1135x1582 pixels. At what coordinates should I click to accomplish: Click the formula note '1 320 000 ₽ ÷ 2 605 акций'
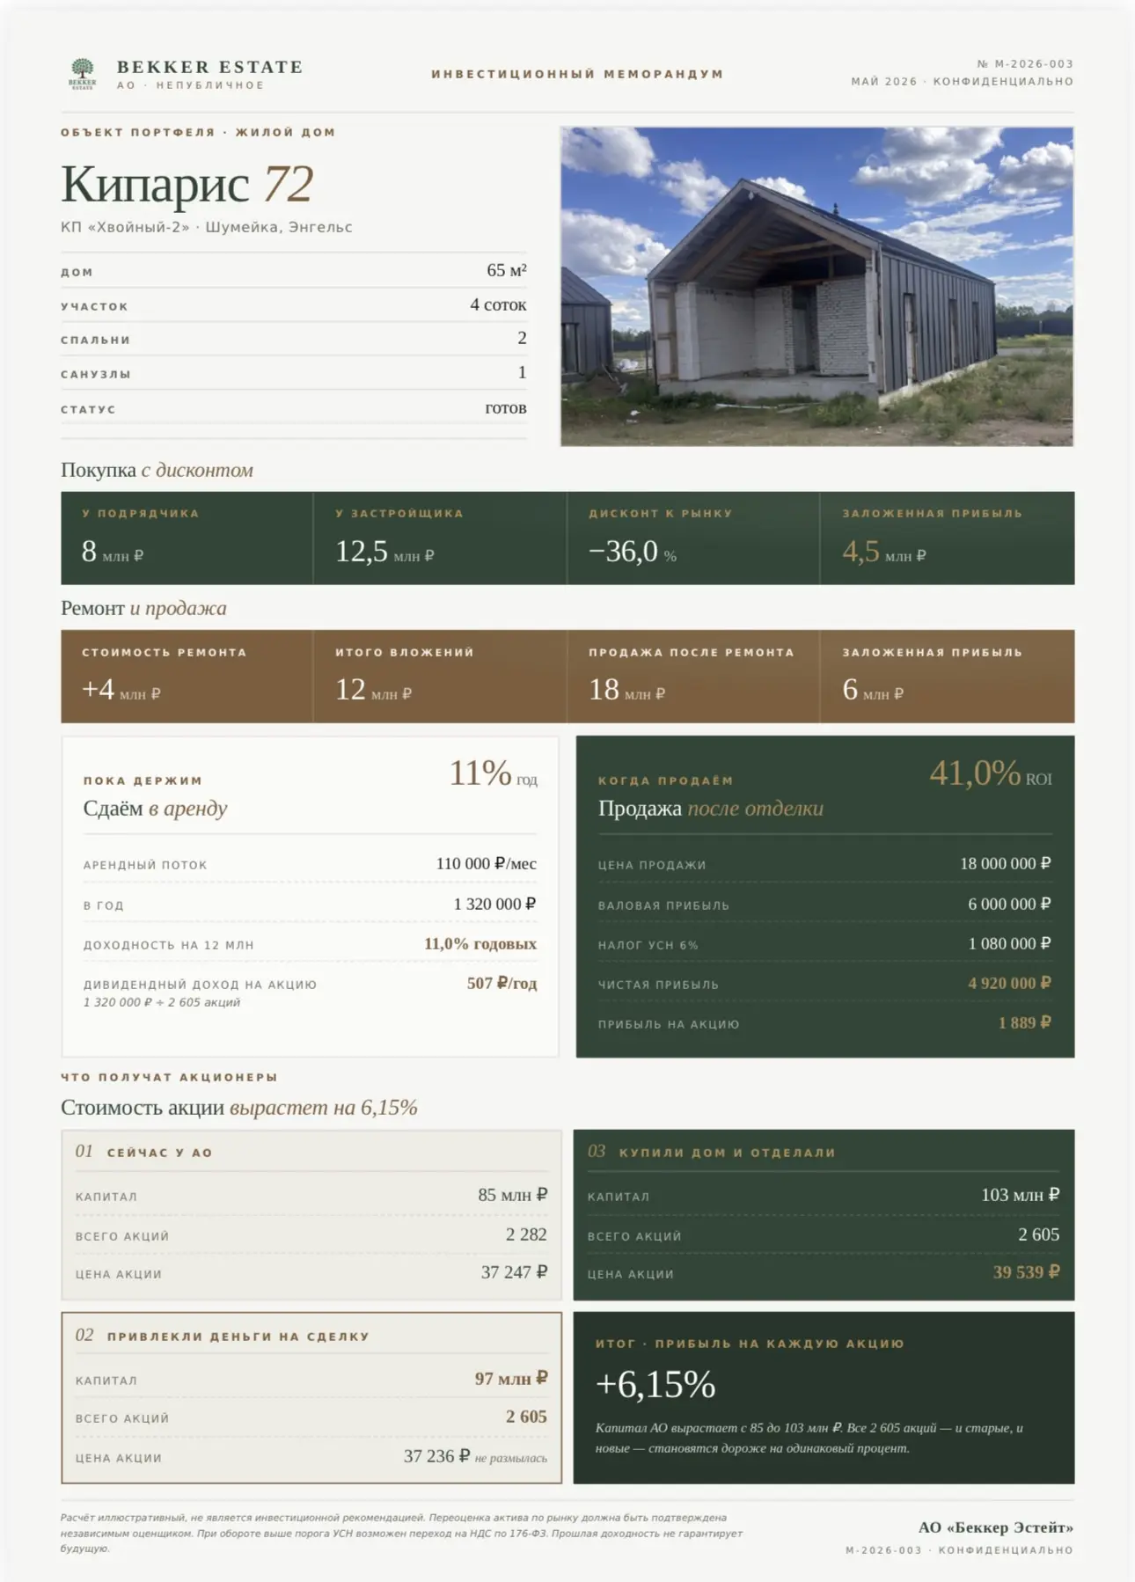tap(161, 1002)
